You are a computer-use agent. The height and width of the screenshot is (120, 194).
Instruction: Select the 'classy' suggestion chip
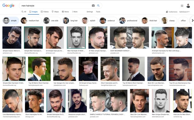click(169, 21)
